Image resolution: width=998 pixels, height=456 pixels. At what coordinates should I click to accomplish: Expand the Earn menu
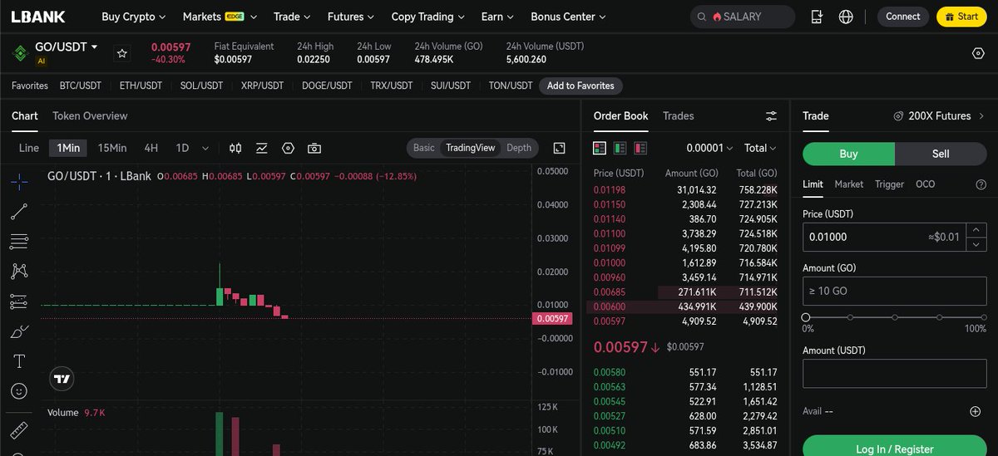(497, 17)
